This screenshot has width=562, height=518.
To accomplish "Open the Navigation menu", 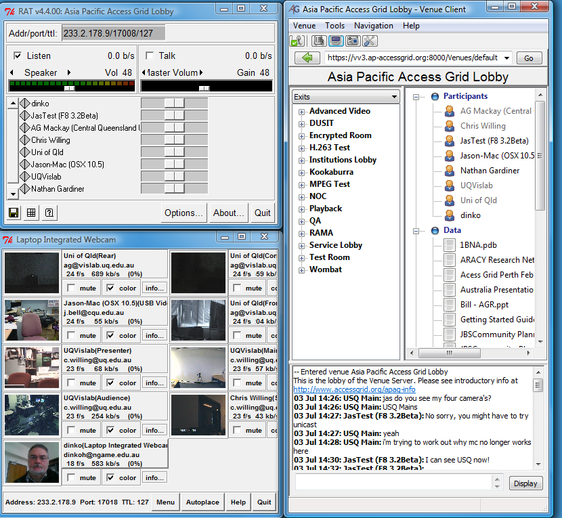I will click(x=373, y=26).
